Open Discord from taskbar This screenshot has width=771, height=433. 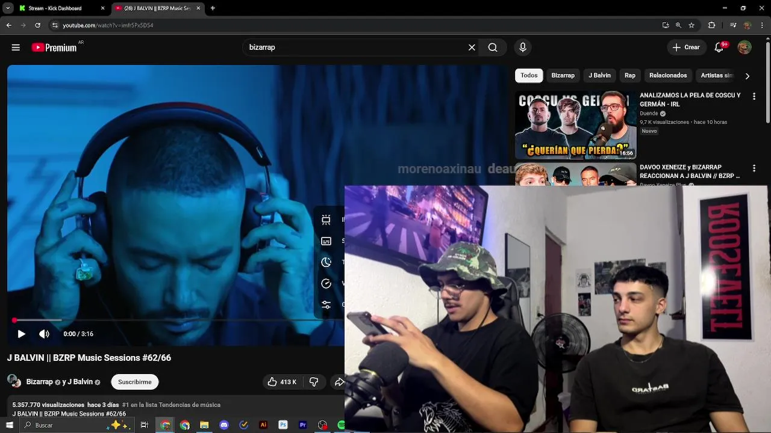click(x=224, y=425)
